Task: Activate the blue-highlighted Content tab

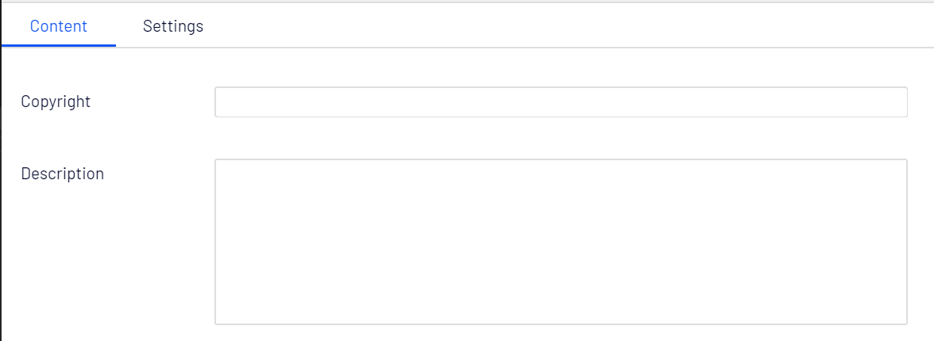Action: pyautogui.click(x=59, y=26)
